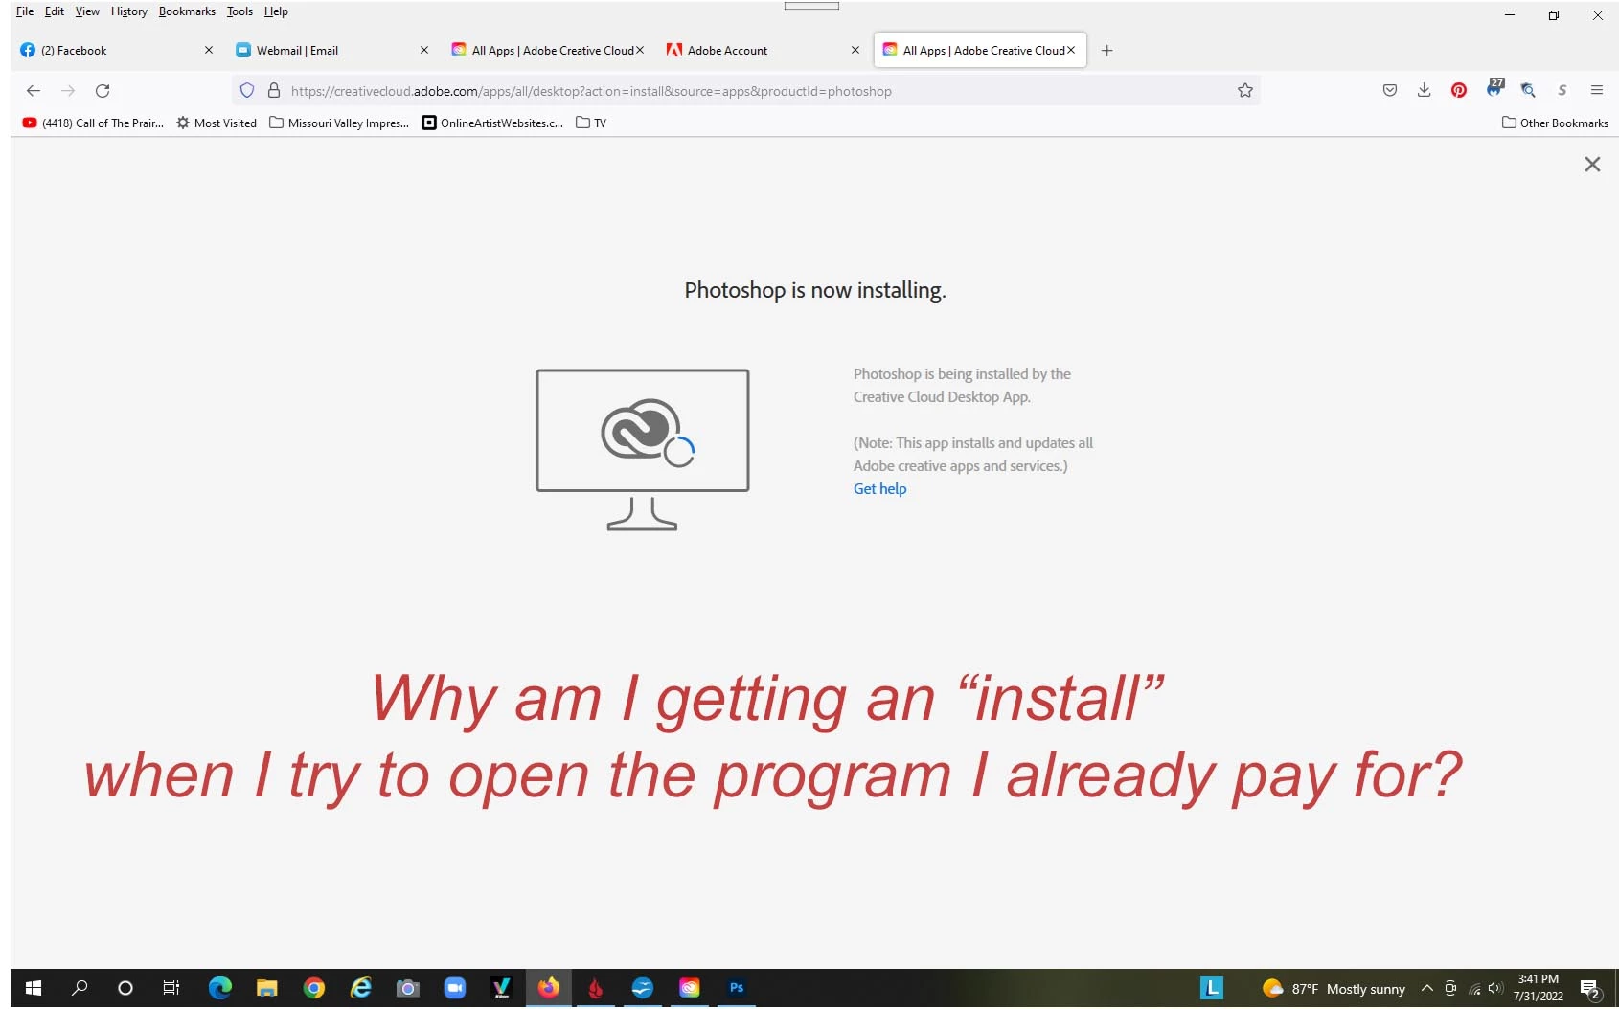Open the action center notifications
Screen dimensions: 1619x1009
coord(1591,989)
